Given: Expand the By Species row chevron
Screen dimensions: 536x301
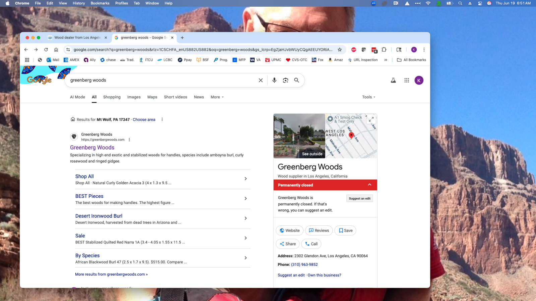Looking at the screenshot, I should point(246,258).
